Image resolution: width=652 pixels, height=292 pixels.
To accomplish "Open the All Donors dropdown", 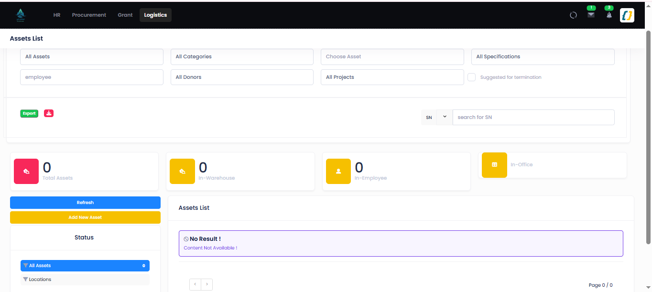I will [242, 77].
